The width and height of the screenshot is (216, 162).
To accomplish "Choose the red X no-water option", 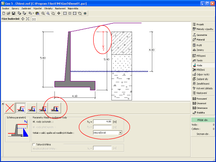I will tap(10, 108).
